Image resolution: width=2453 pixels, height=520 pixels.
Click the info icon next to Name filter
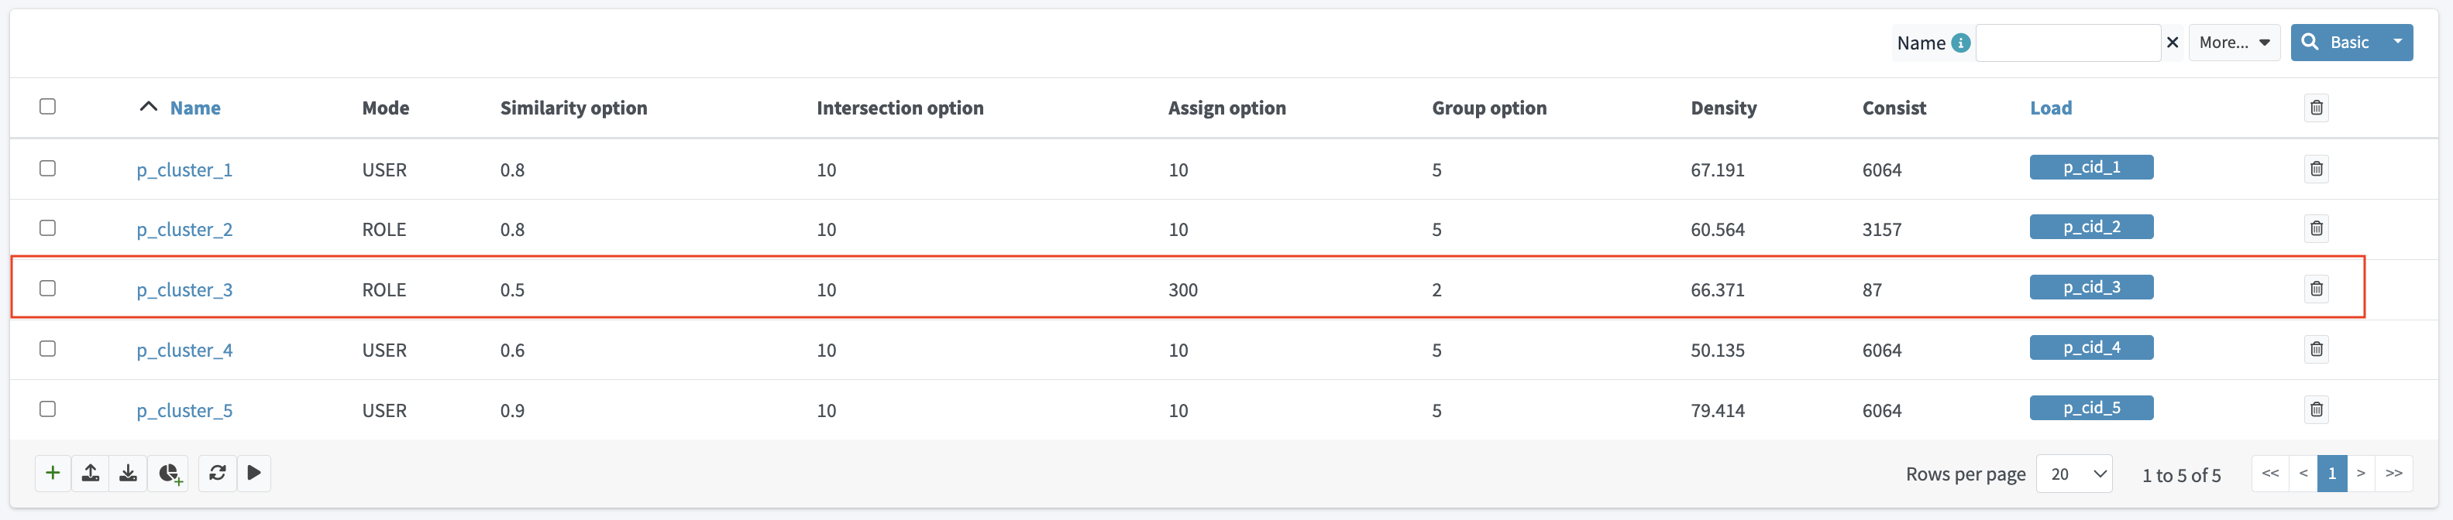pos(1961,43)
